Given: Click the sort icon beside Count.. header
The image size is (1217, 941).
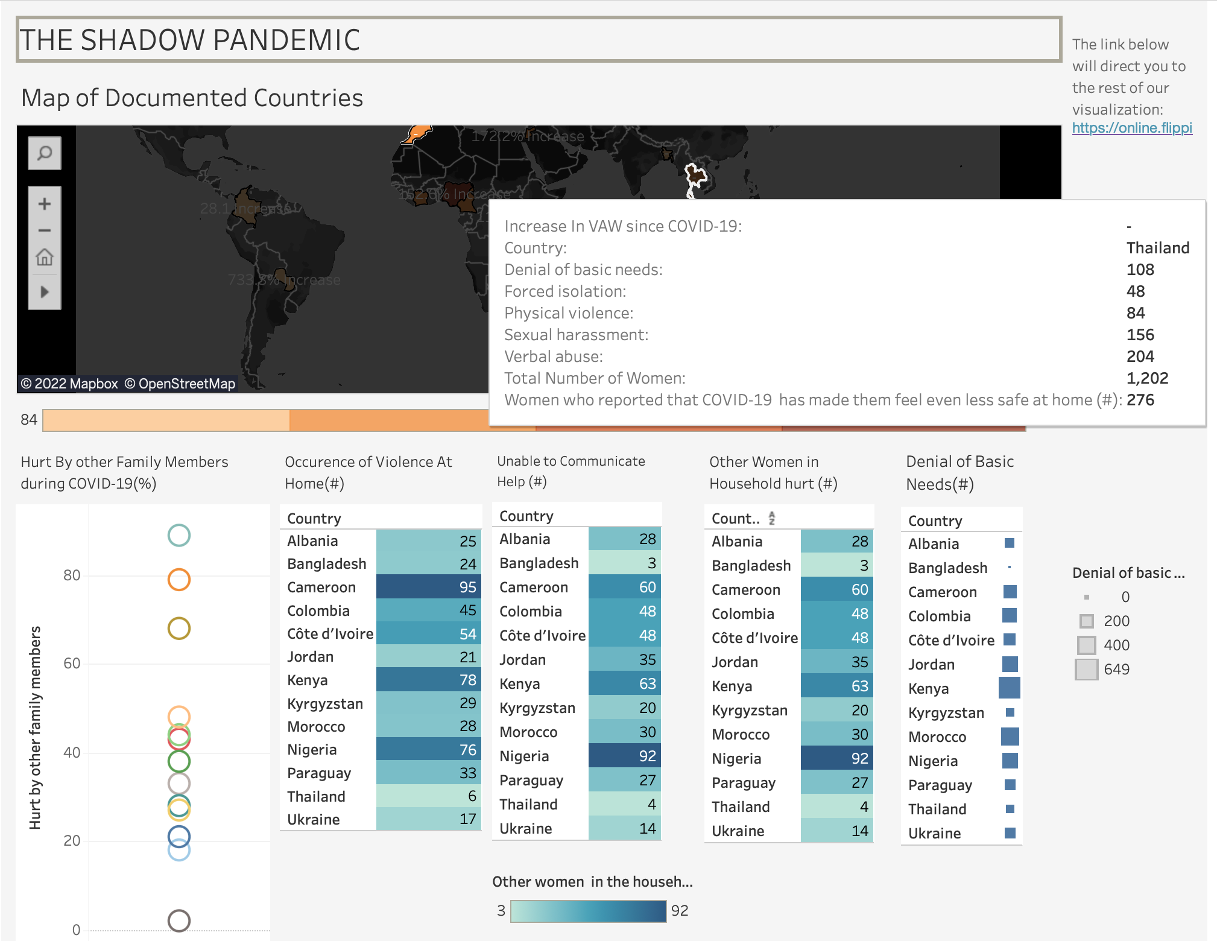Looking at the screenshot, I should [771, 518].
